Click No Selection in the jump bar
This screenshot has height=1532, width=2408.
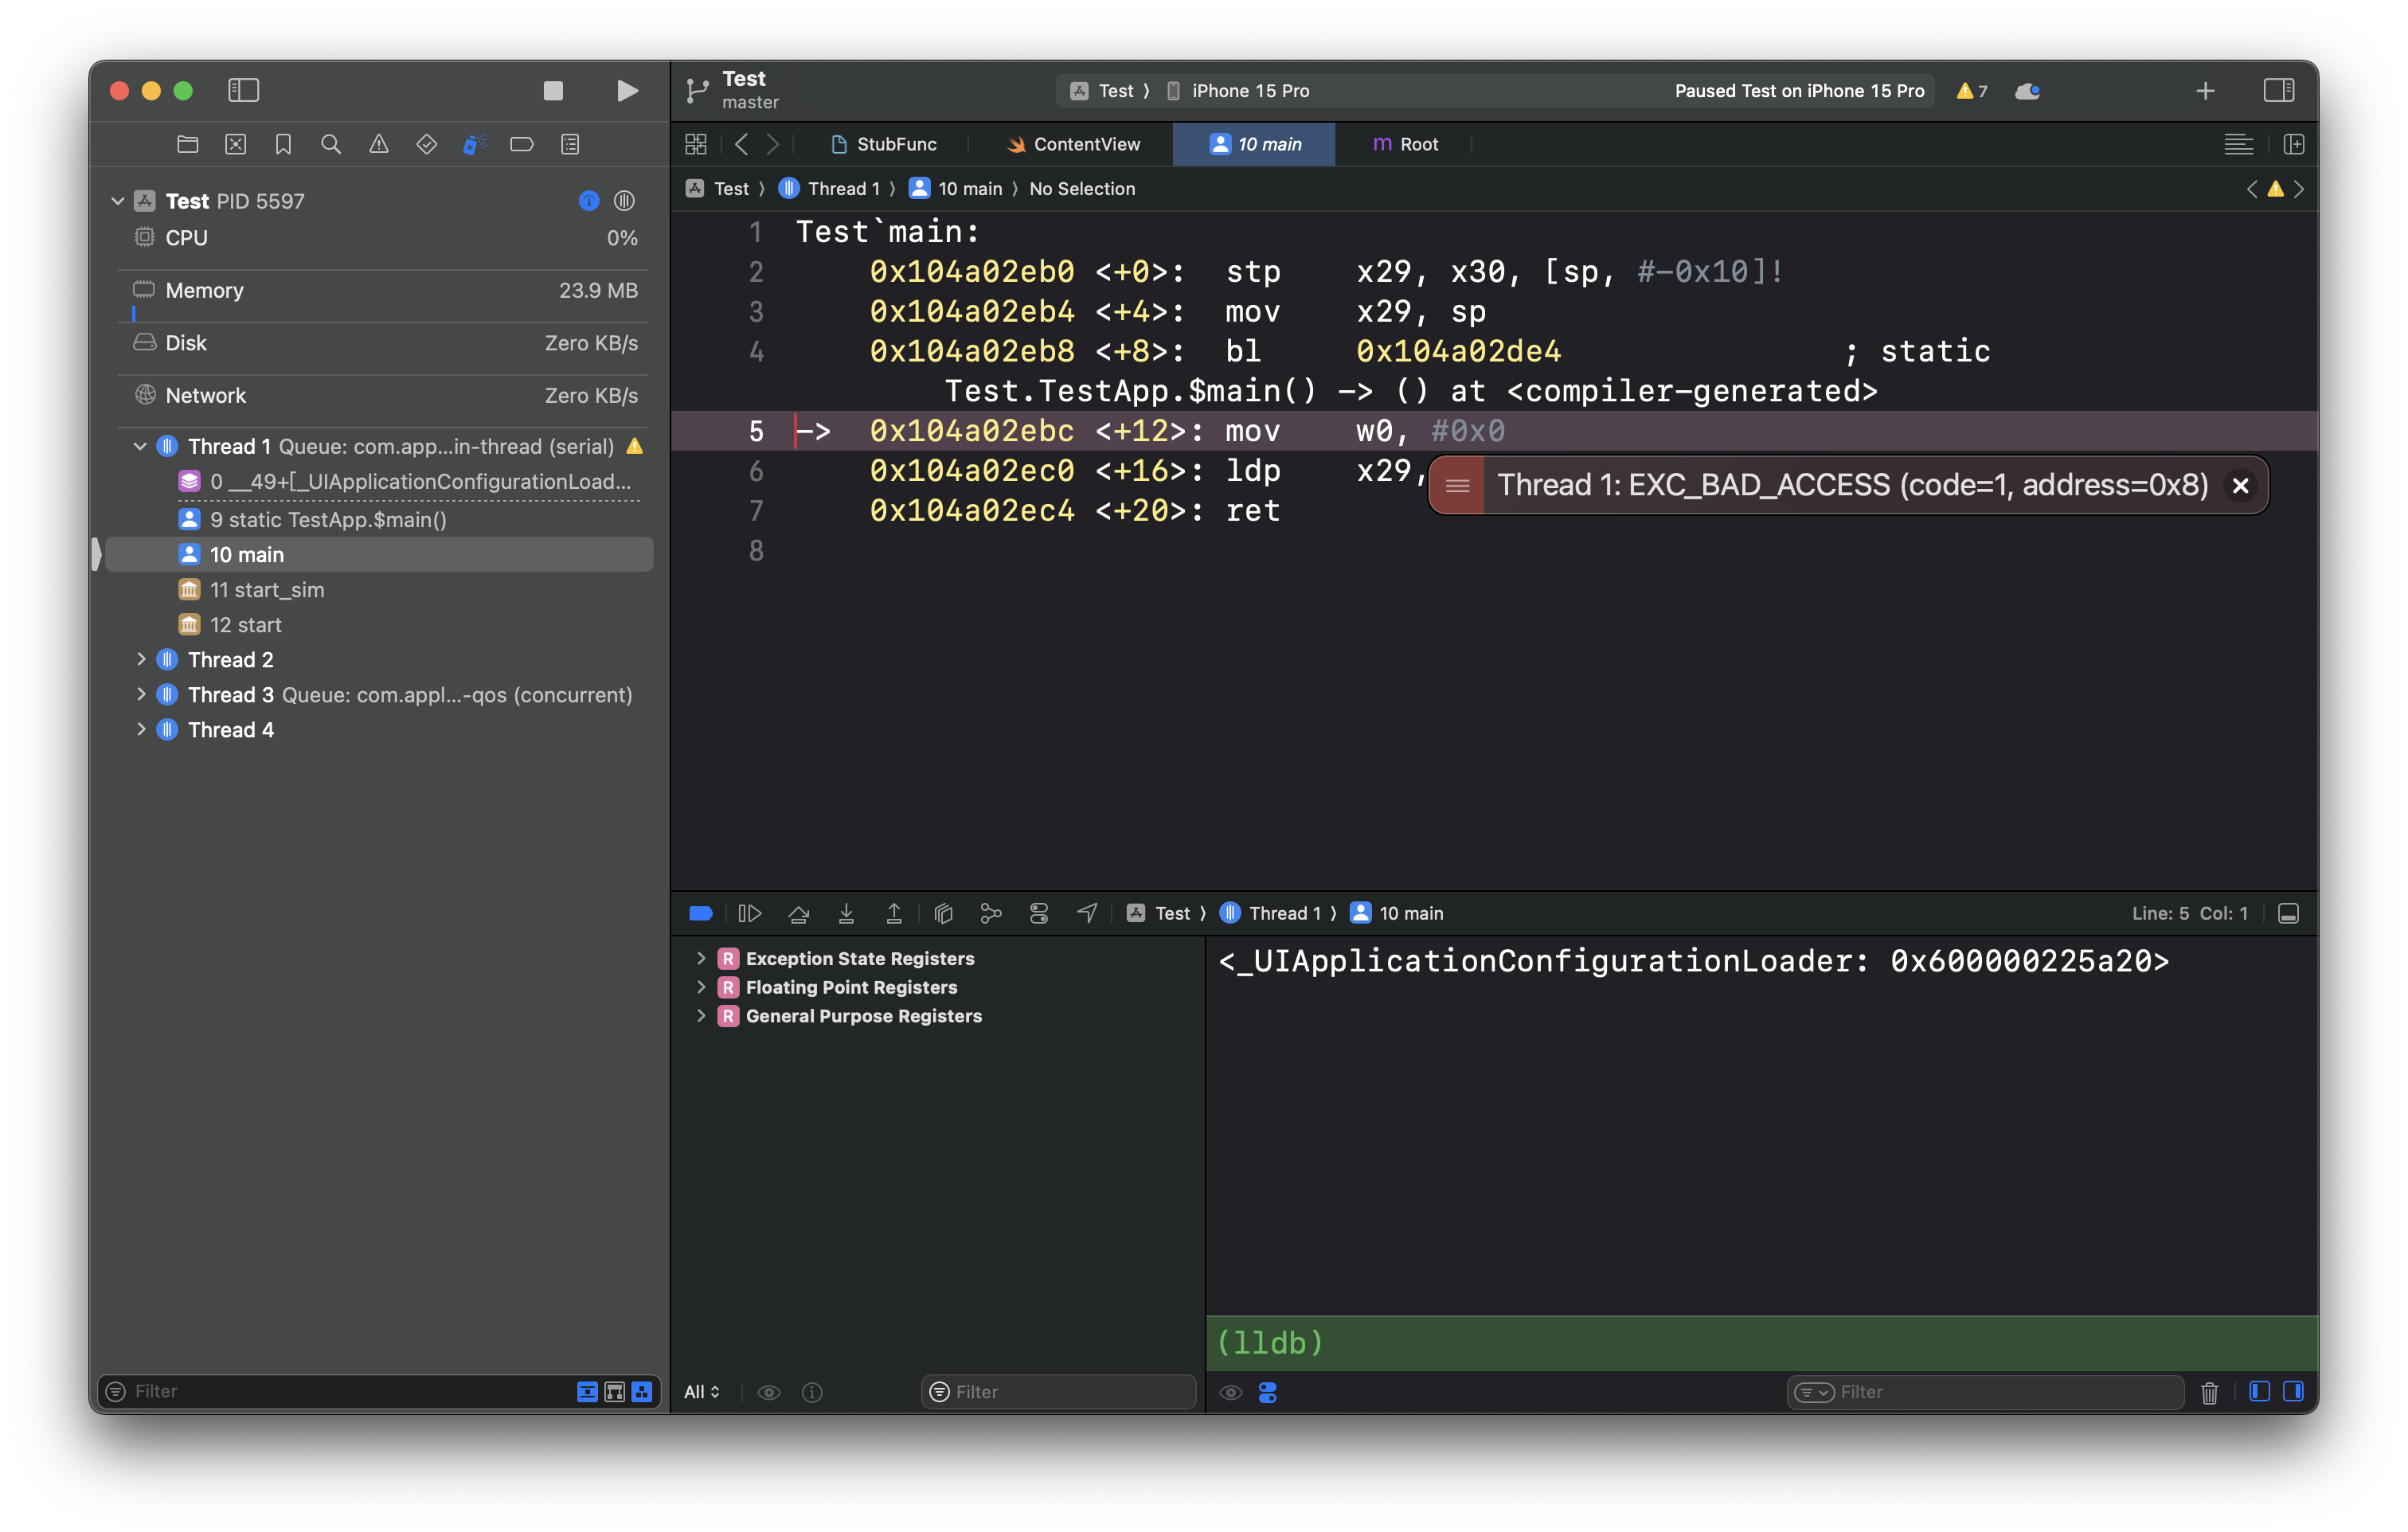(1082, 189)
